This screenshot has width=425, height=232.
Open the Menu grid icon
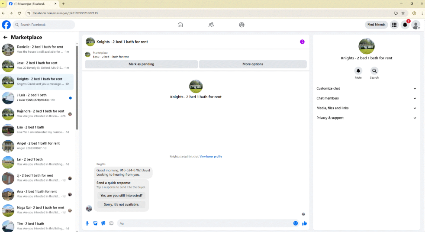pos(394,25)
